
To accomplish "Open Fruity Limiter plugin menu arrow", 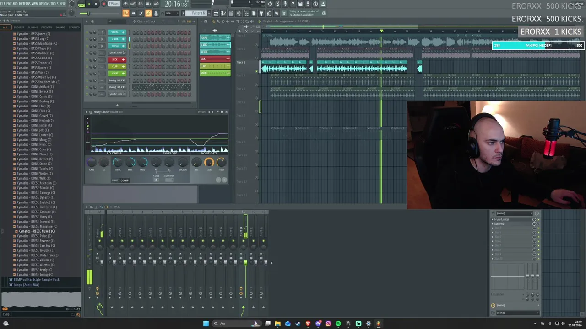I will [86, 112].
